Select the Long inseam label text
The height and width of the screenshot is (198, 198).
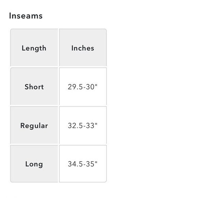(x=34, y=164)
